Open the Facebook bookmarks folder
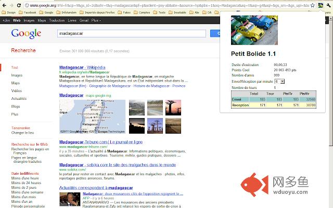 click(28, 12)
